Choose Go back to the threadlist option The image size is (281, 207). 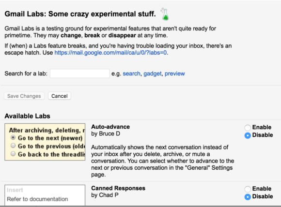[13, 153]
